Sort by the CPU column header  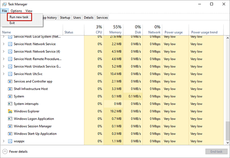pos(94,30)
